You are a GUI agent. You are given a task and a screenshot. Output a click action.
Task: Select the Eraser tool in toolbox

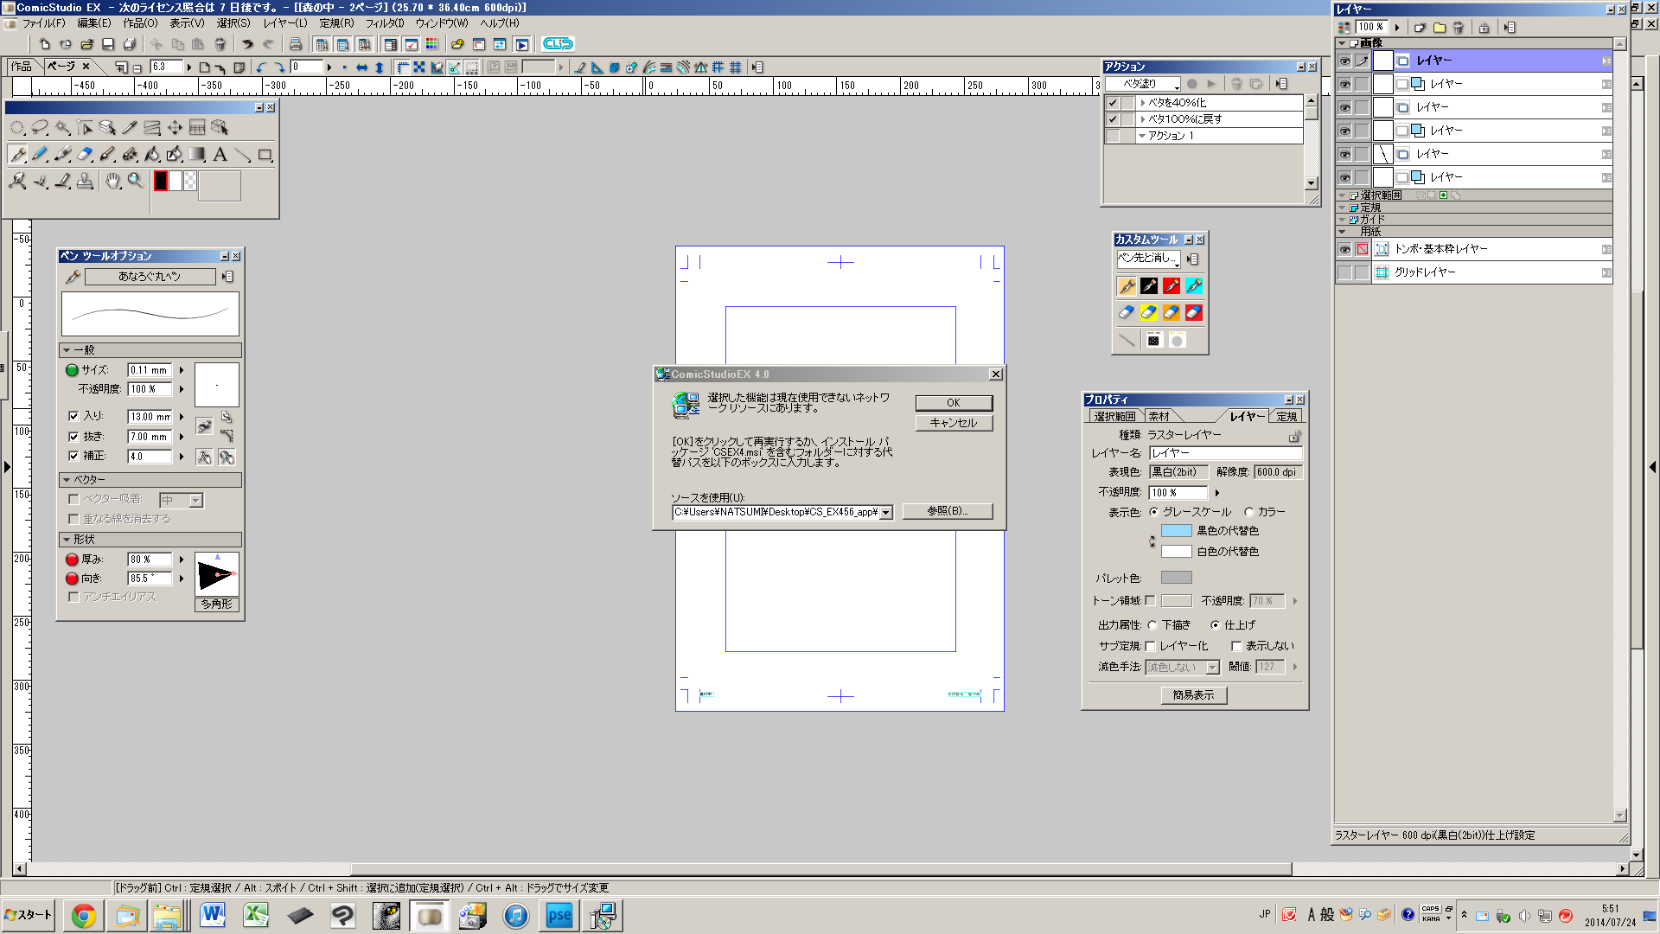coord(85,155)
